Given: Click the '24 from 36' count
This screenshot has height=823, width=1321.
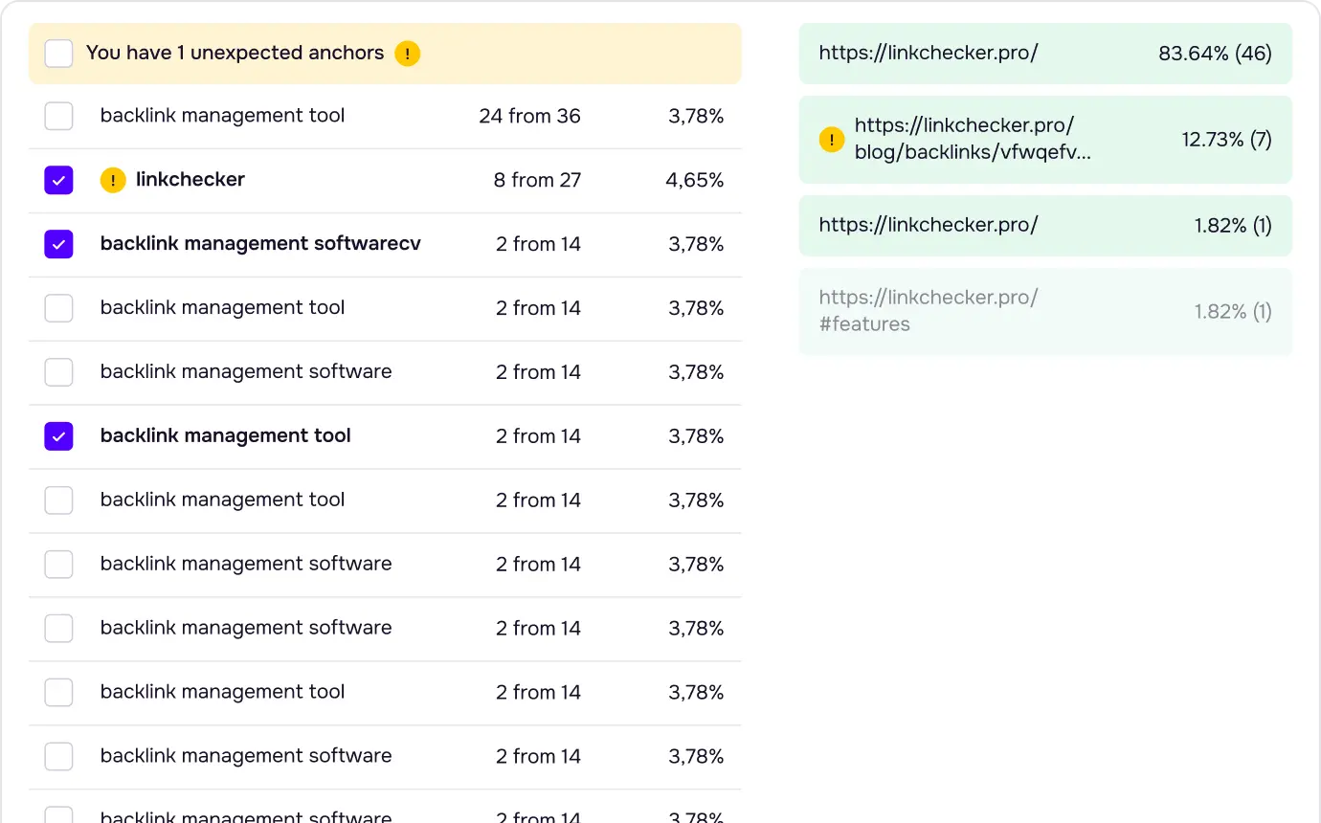Looking at the screenshot, I should pos(529,116).
